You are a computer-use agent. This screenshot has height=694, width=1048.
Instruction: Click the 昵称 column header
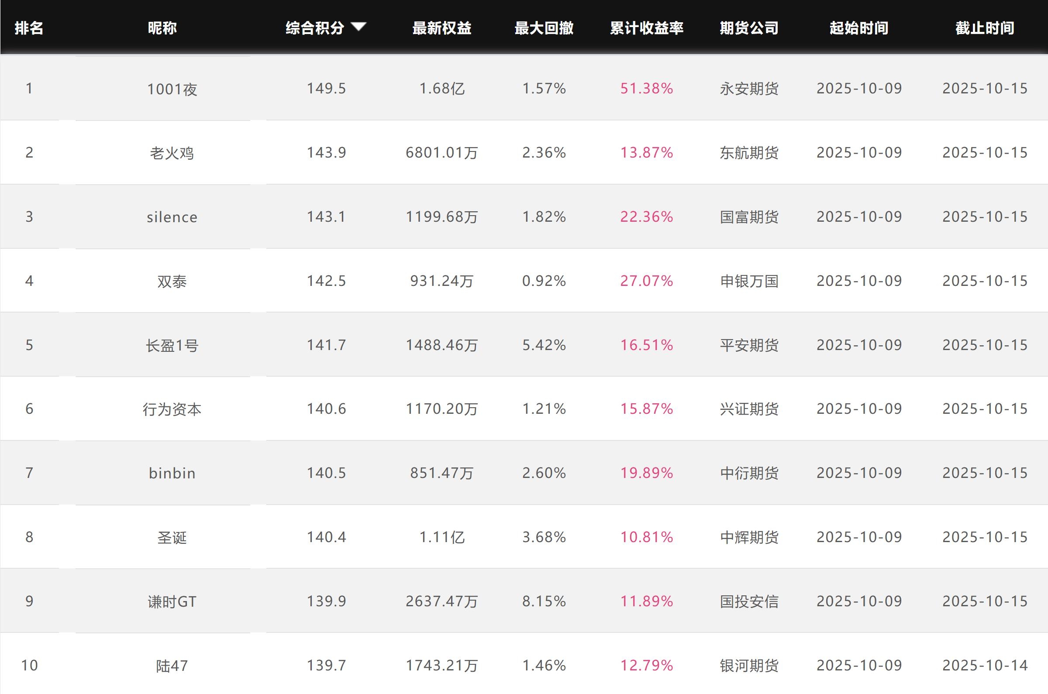tap(162, 28)
